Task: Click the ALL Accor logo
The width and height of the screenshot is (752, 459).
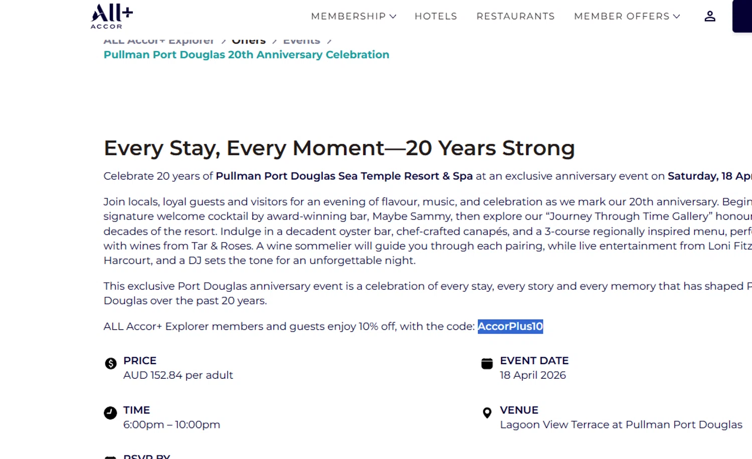Action: click(x=112, y=16)
